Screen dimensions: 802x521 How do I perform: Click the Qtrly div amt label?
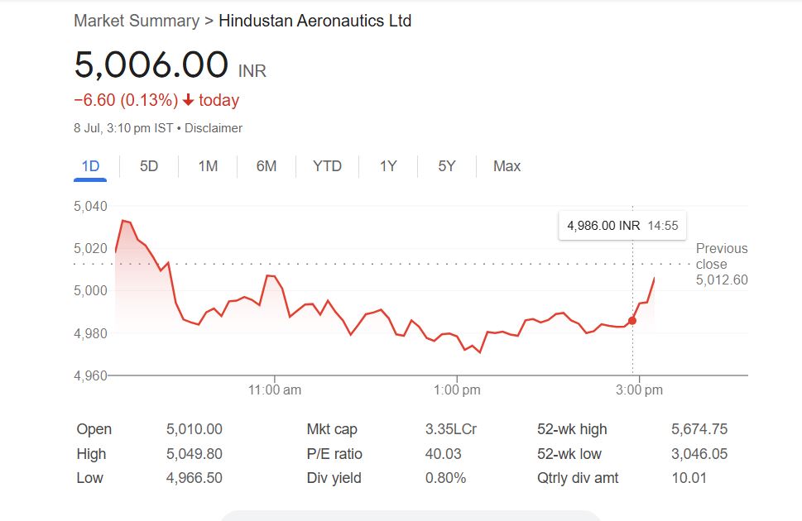[578, 478]
